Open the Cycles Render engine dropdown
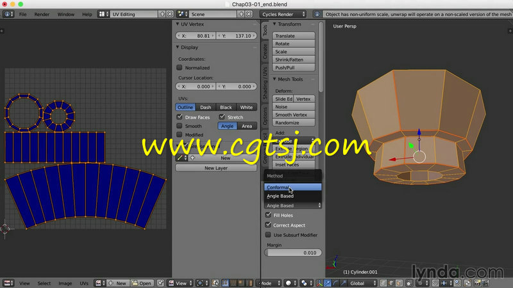Image resolution: width=513 pixels, height=288 pixels. [283, 14]
